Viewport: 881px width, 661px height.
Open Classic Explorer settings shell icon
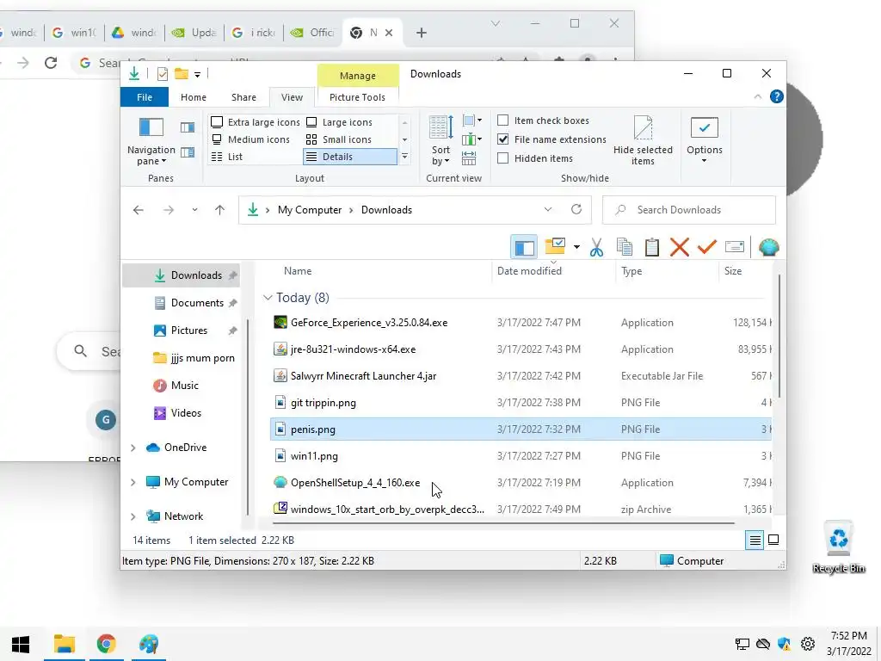coord(768,247)
